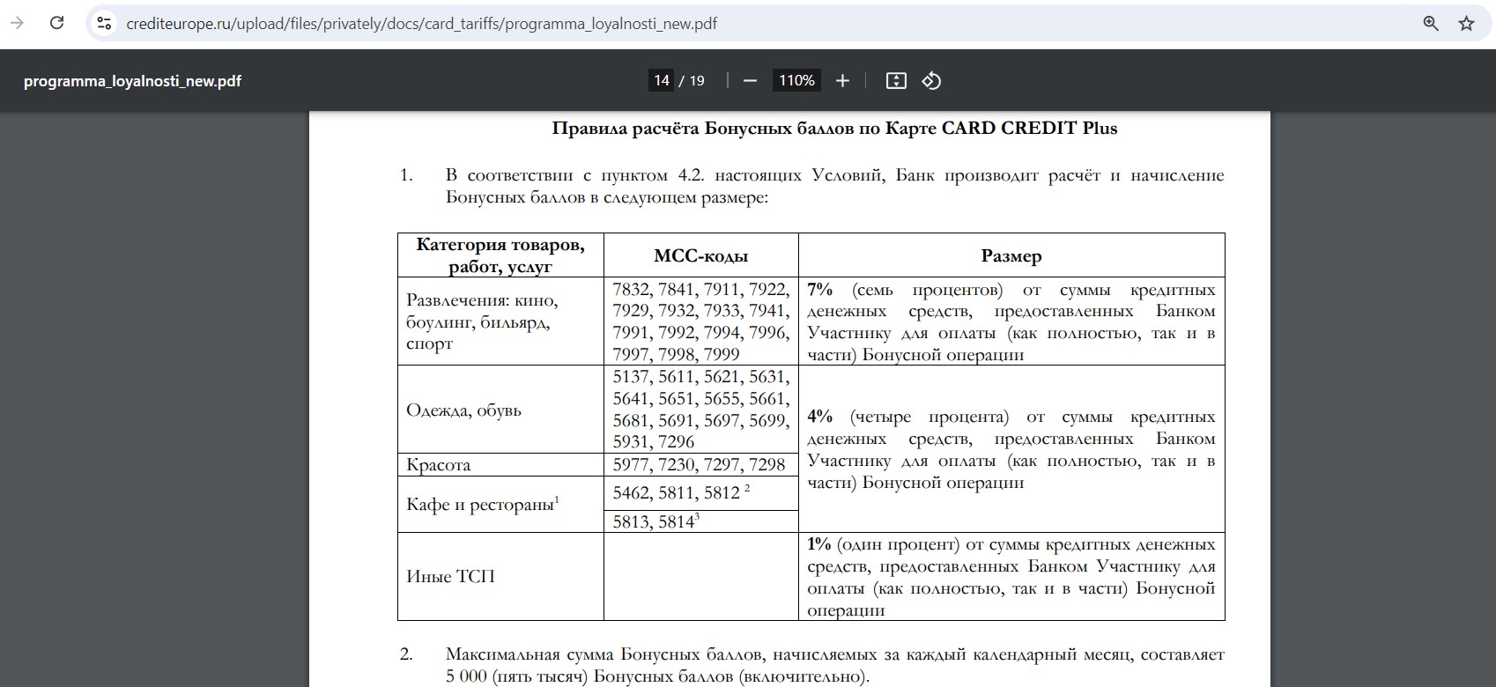Bookmark this page with the star icon
This screenshot has height=687, width=1496.
[x=1467, y=24]
